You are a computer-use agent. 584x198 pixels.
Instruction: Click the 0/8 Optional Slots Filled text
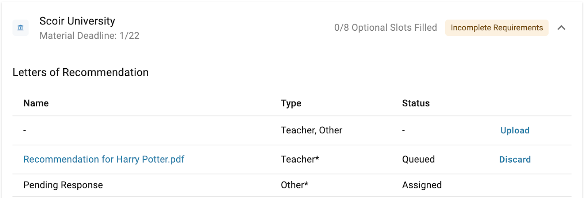pos(385,28)
